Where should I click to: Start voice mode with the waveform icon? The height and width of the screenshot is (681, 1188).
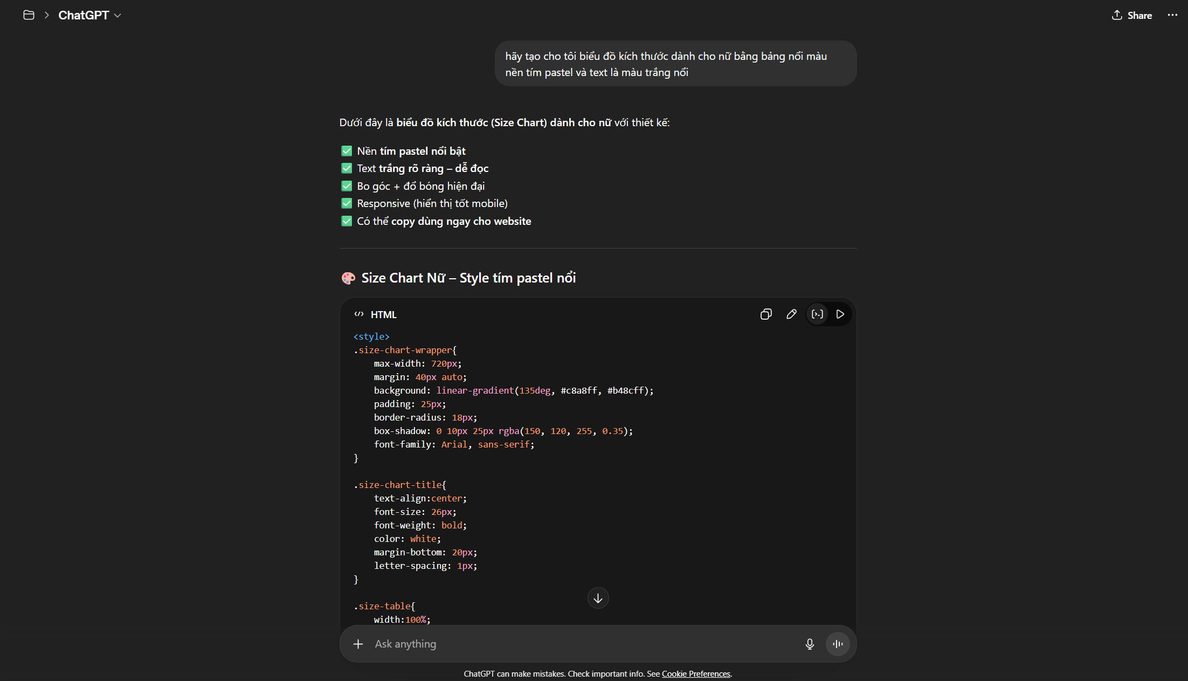point(838,644)
